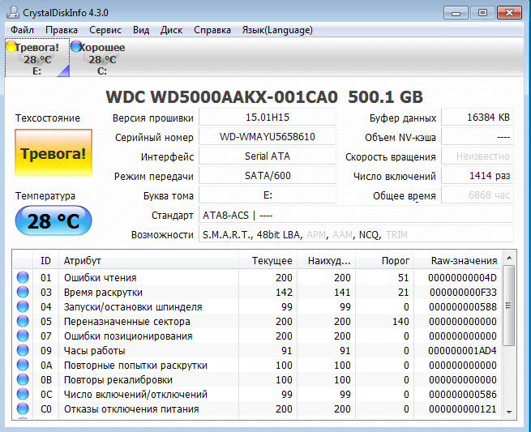
Task: Minimize the CrystalDiskInfo window
Action: [x=456, y=13]
